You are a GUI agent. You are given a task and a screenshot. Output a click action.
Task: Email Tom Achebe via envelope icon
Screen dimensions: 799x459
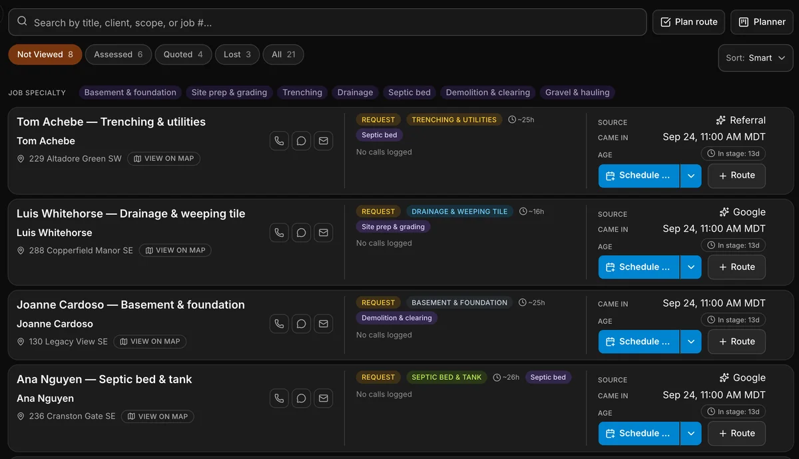[x=324, y=141]
